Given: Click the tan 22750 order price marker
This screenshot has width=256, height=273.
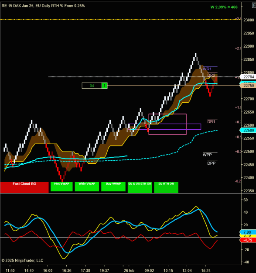Looking at the screenshot, I should pyautogui.click(x=248, y=86).
